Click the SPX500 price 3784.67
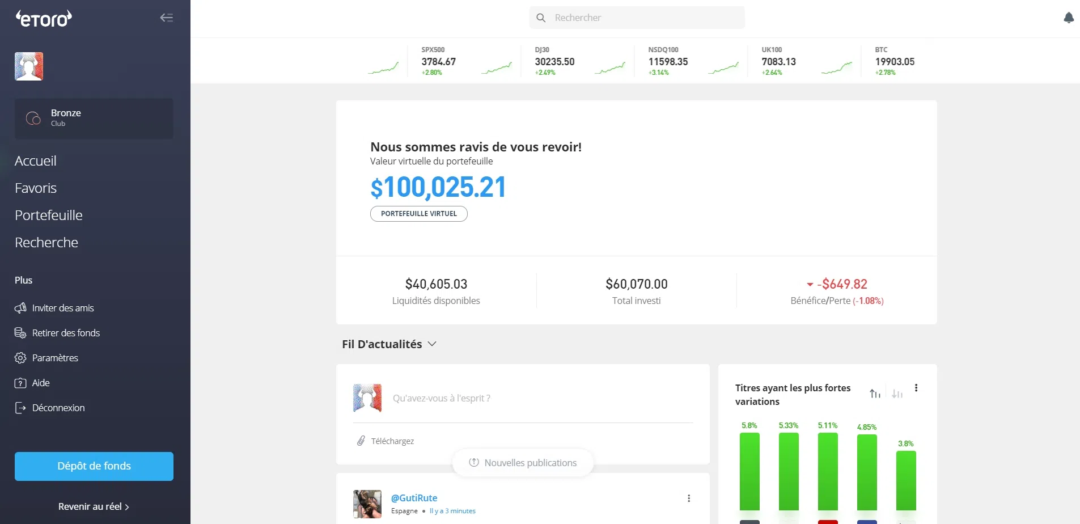The width and height of the screenshot is (1080, 524). coord(439,62)
